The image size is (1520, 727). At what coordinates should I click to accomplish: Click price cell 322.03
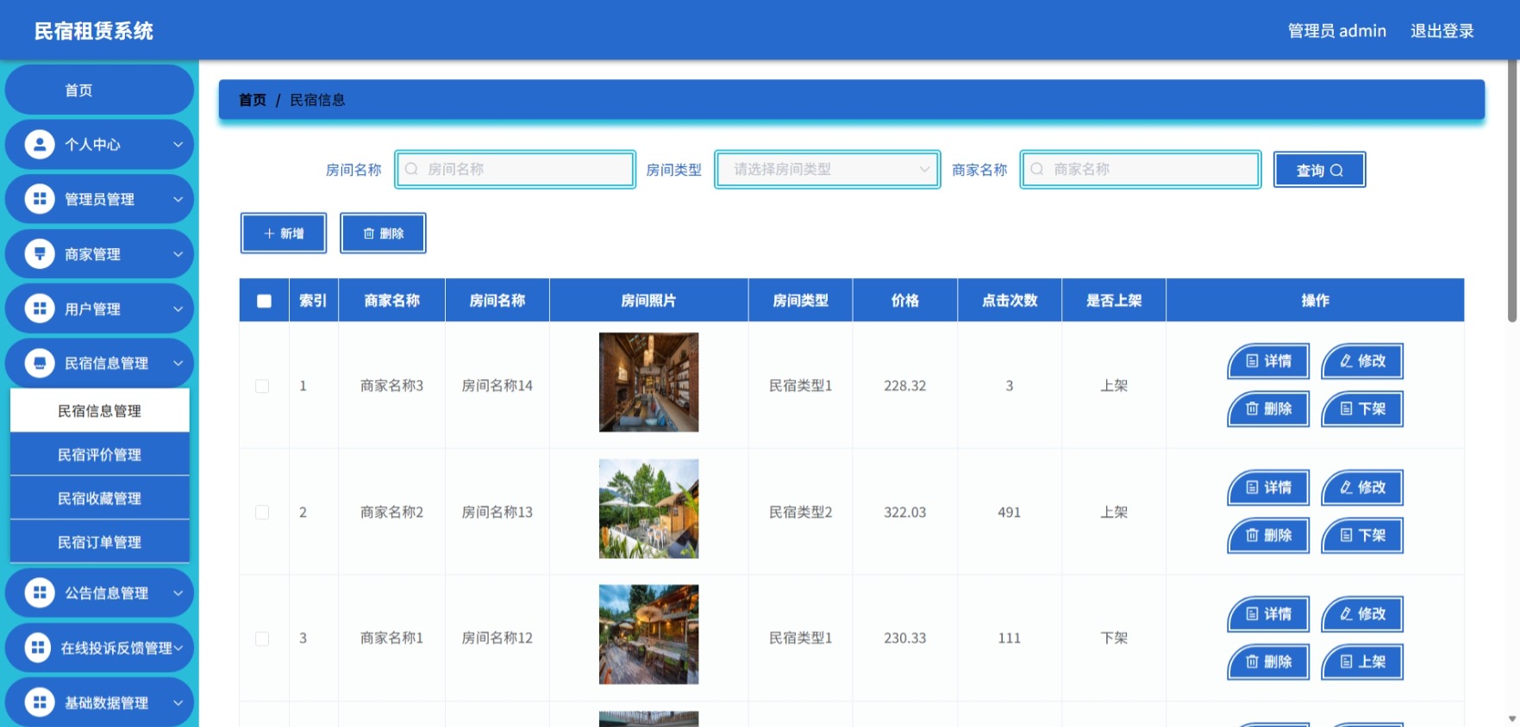point(904,513)
